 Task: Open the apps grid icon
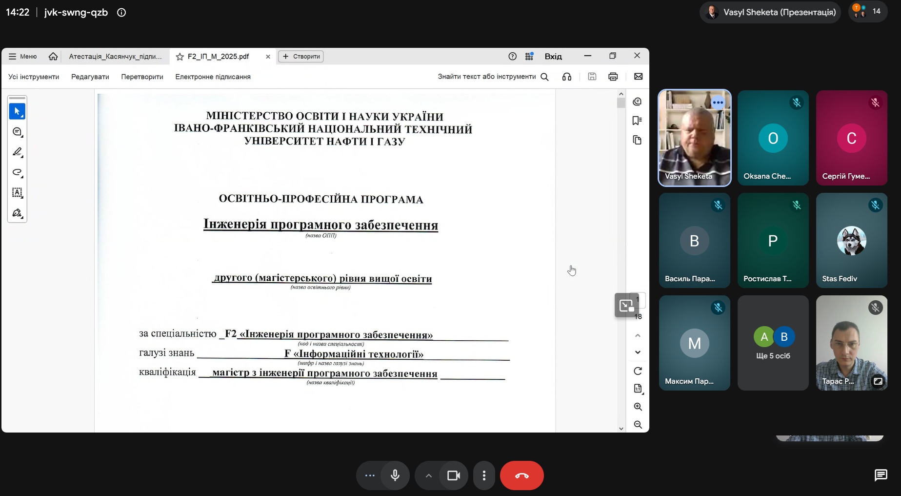(x=529, y=57)
